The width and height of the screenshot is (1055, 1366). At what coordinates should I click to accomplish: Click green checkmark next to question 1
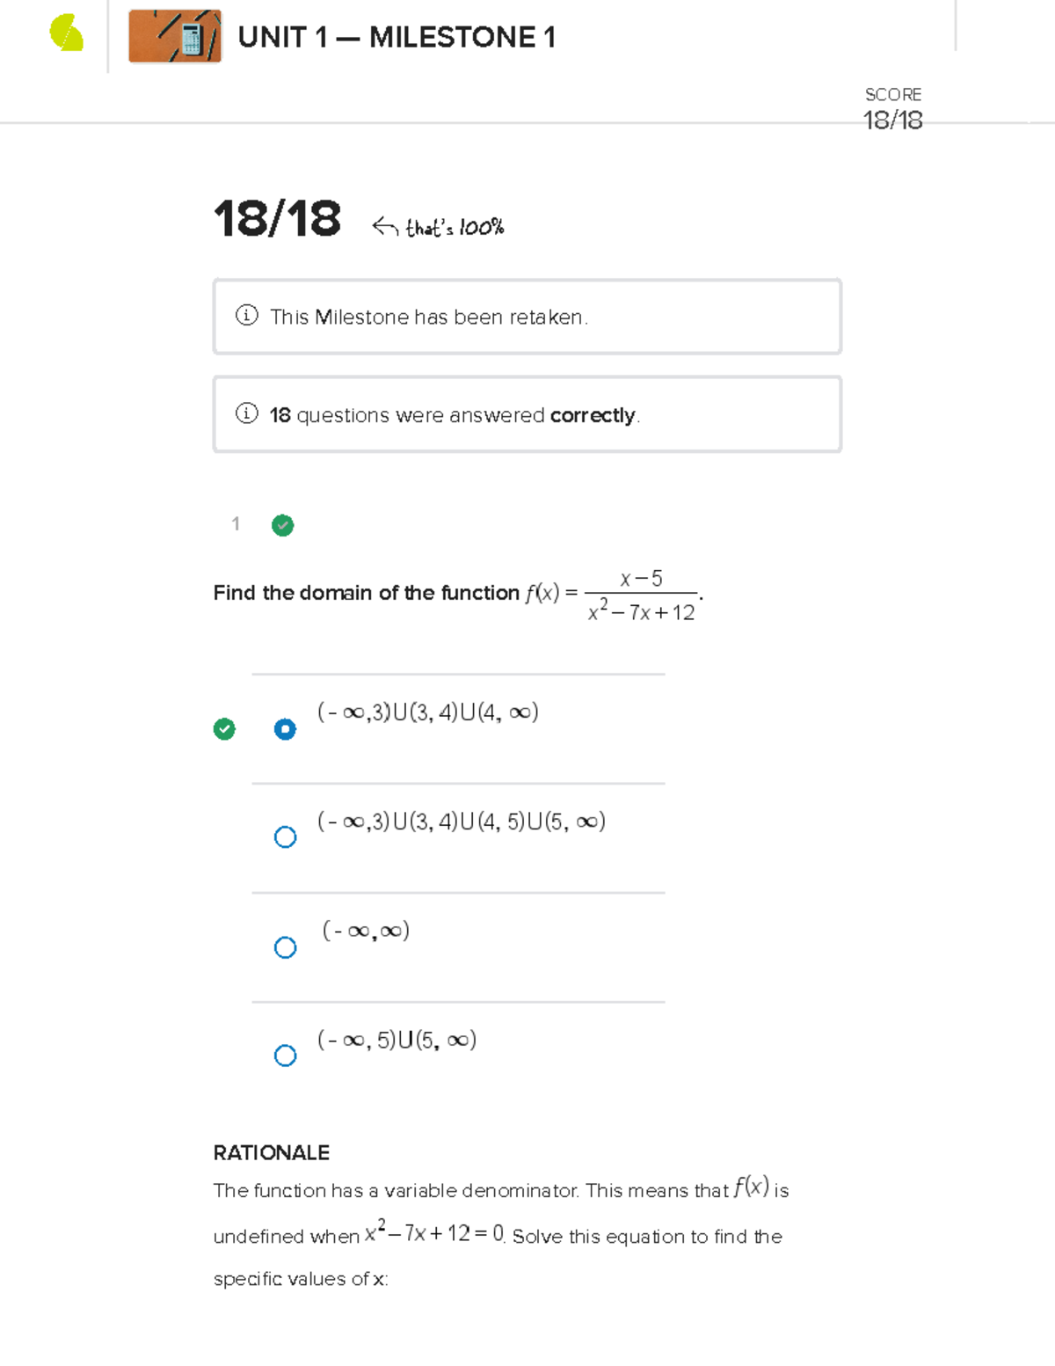pyautogui.click(x=282, y=525)
